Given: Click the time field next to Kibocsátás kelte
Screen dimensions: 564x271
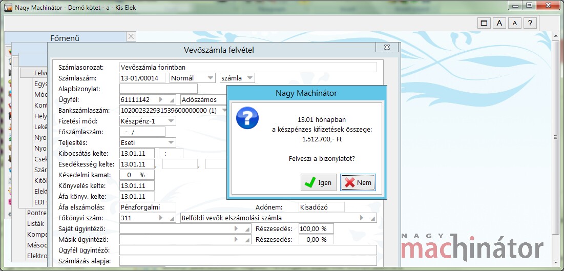Looking at the screenshot, I should (171, 153).
